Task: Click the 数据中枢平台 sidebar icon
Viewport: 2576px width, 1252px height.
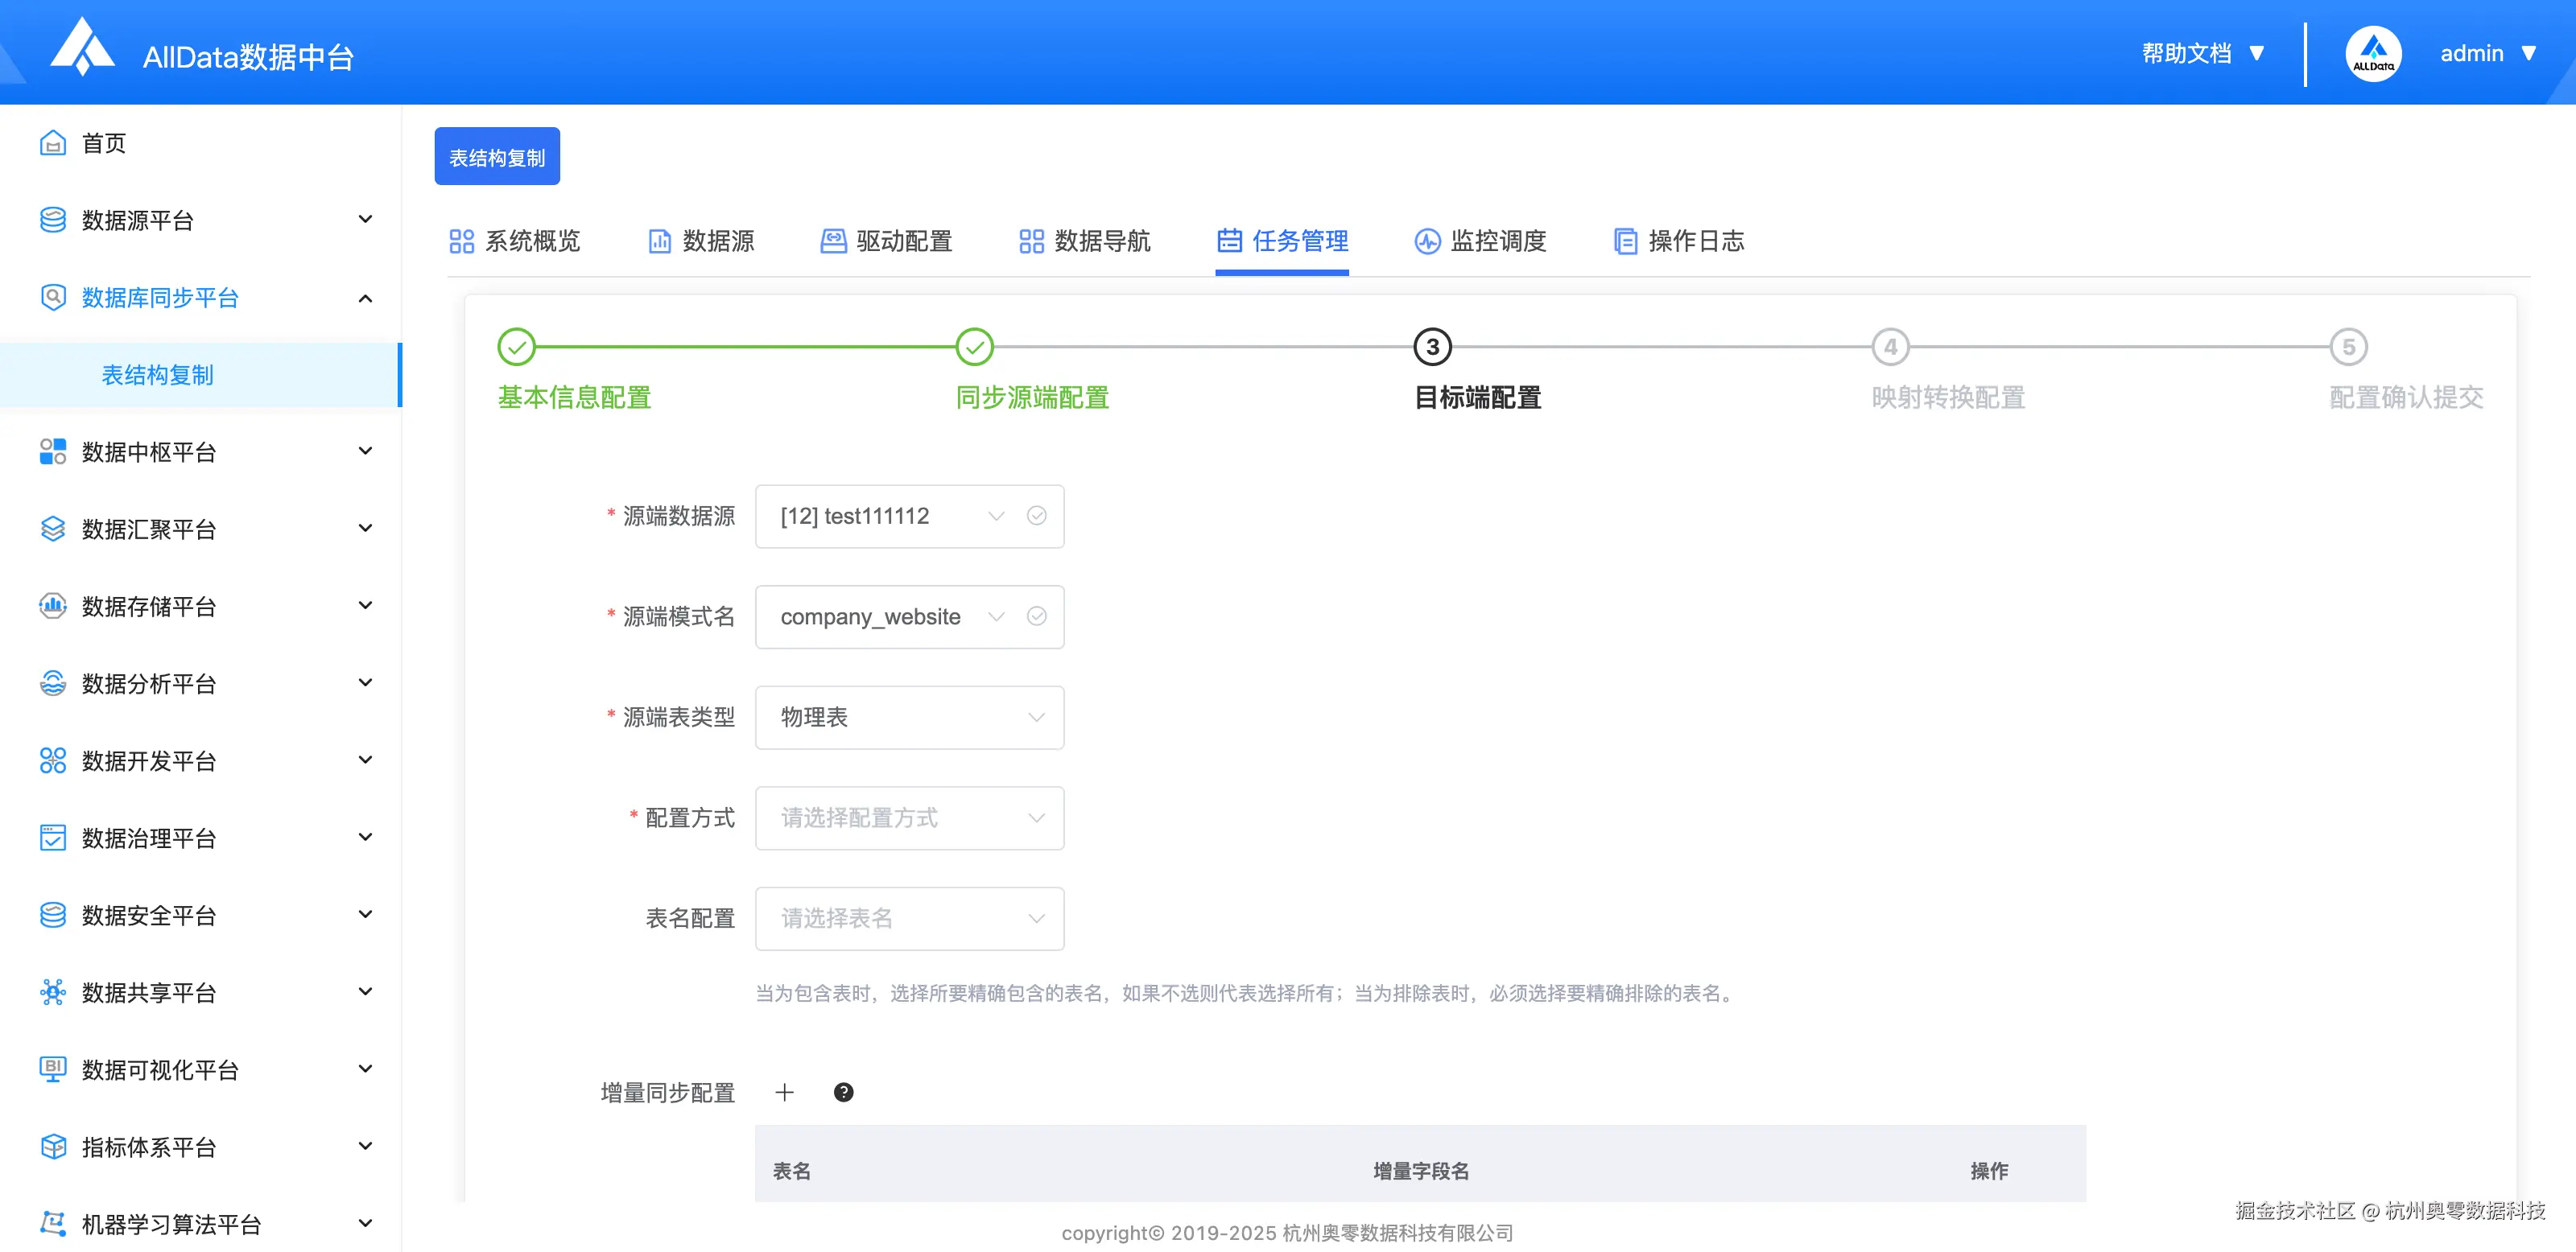Action: pos(53,451)
